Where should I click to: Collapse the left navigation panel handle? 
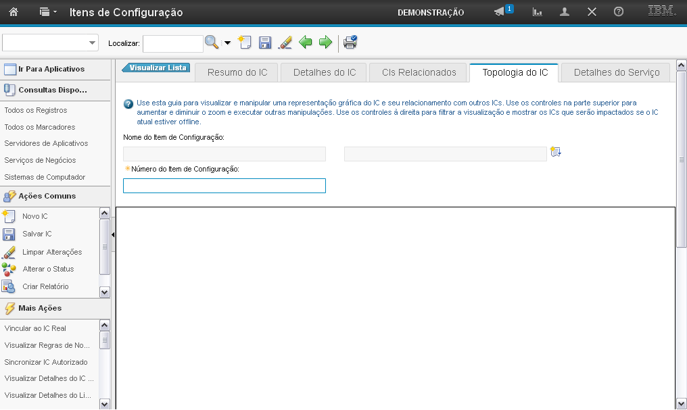pyautogui.click(x=113, y=234)
